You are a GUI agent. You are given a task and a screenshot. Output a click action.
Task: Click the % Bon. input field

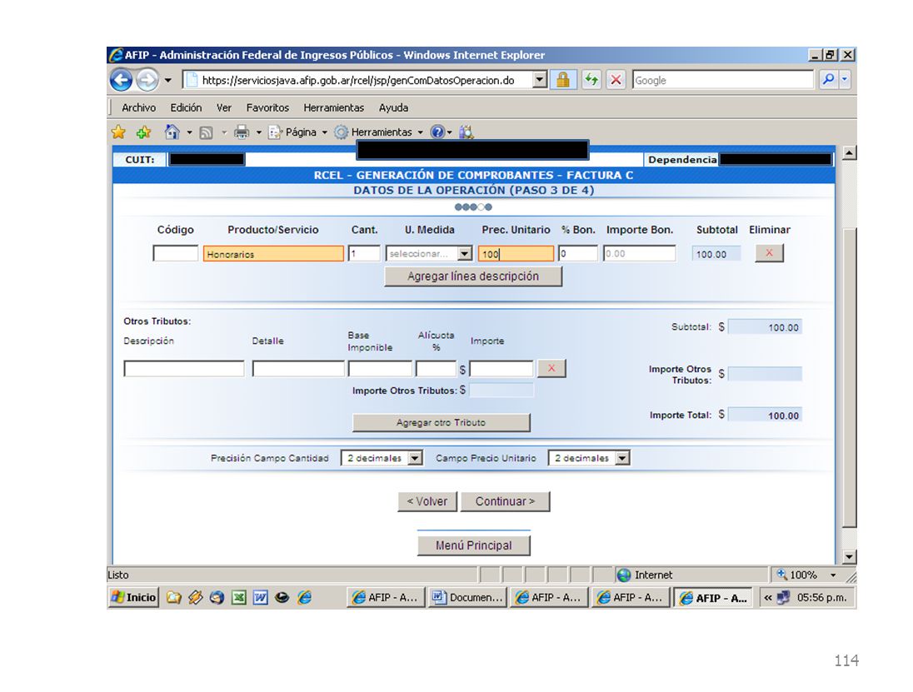[x=577, y=253]
